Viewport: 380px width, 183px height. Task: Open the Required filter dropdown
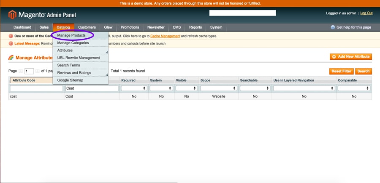coord(134,88)
